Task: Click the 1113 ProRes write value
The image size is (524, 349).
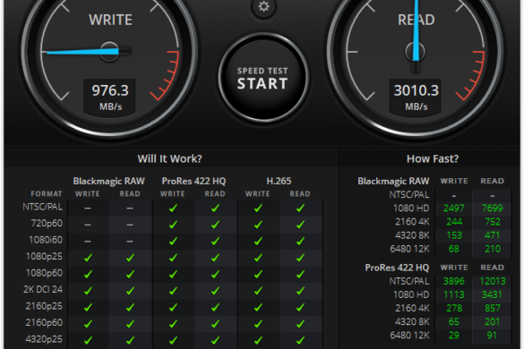Action: point(454,294)
